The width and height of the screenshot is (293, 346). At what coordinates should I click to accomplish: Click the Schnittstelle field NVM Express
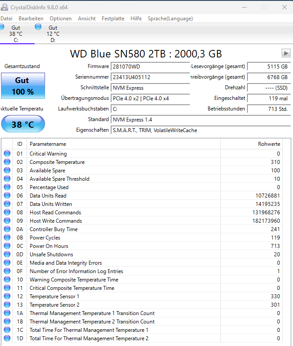(x=150, y=87)
